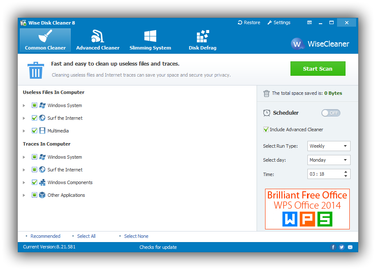Uncheck Include Advanced Cleaner checkbox
This screenshot has width=376, height=270.
pos(266,129)
